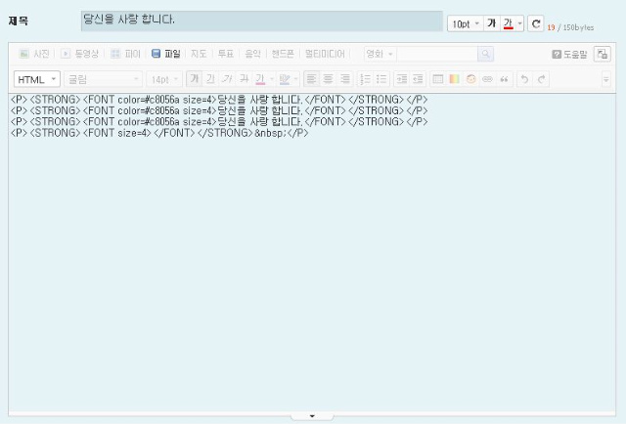Open the 10pt title size dropdown
This screenshot has width=626, height=424.
[x=466, y=23]
